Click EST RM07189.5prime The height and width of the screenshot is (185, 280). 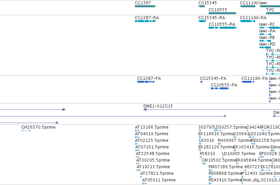coord(225,167)
